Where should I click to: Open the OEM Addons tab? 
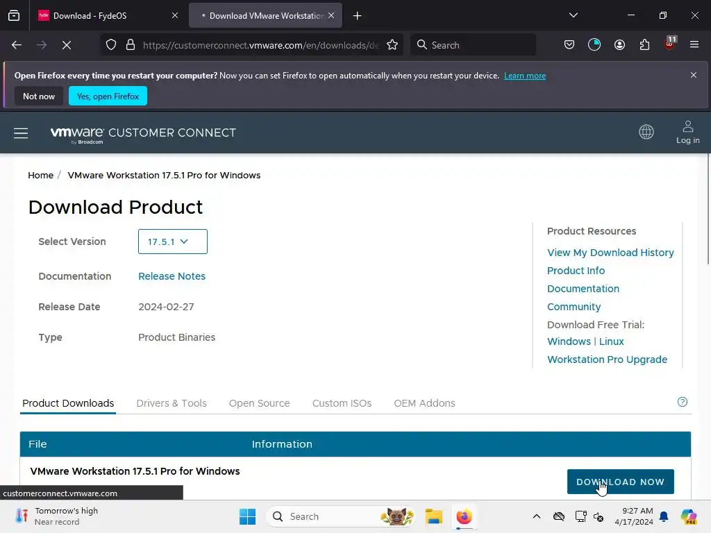[x=424, y=403]
